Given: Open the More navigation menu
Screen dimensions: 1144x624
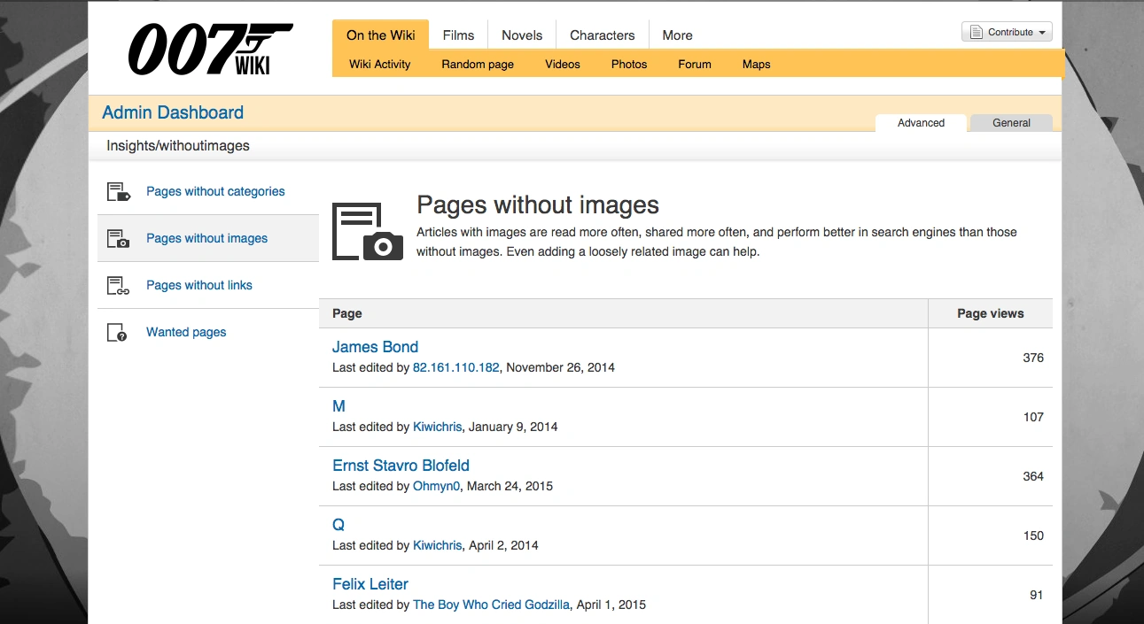Looking at the screenshot, I should [677, 35].
